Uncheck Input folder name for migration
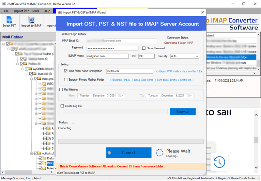 (x=66, y=71)
